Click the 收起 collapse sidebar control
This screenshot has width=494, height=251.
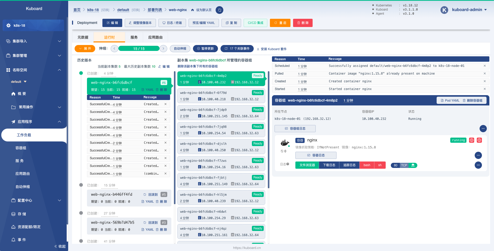tap(60, 246)
